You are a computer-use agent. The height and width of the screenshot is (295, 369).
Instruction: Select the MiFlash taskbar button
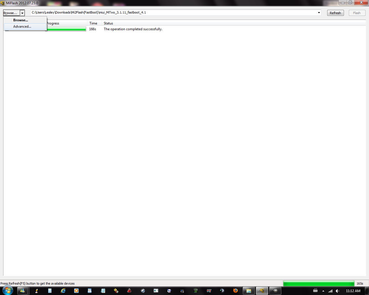tap(262, 291)
